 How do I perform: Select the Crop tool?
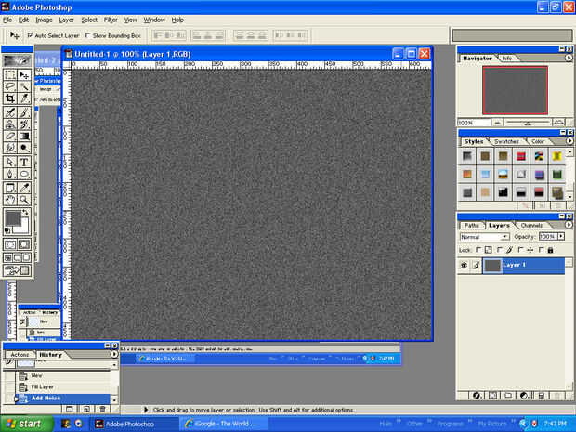pos(10,98)
